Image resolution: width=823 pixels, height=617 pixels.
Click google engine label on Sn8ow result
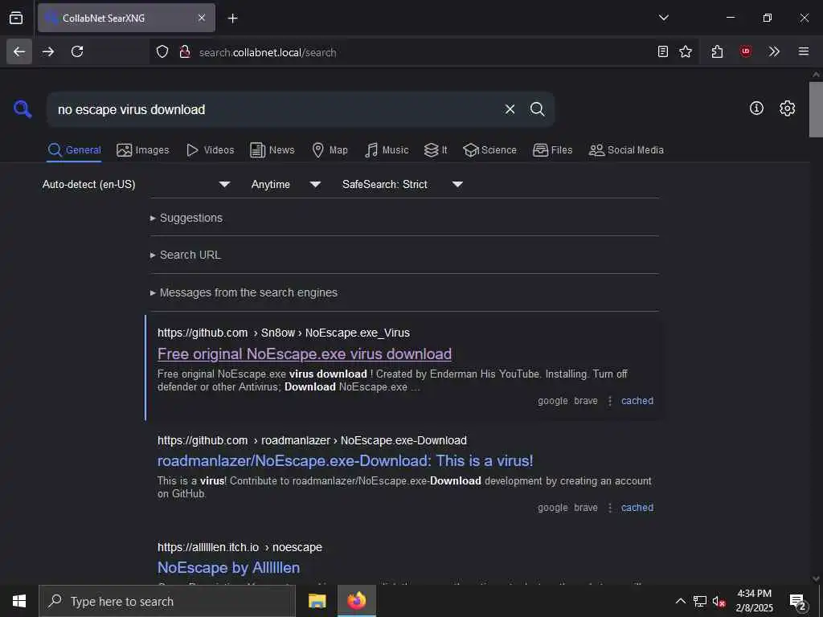click(553, 401)
